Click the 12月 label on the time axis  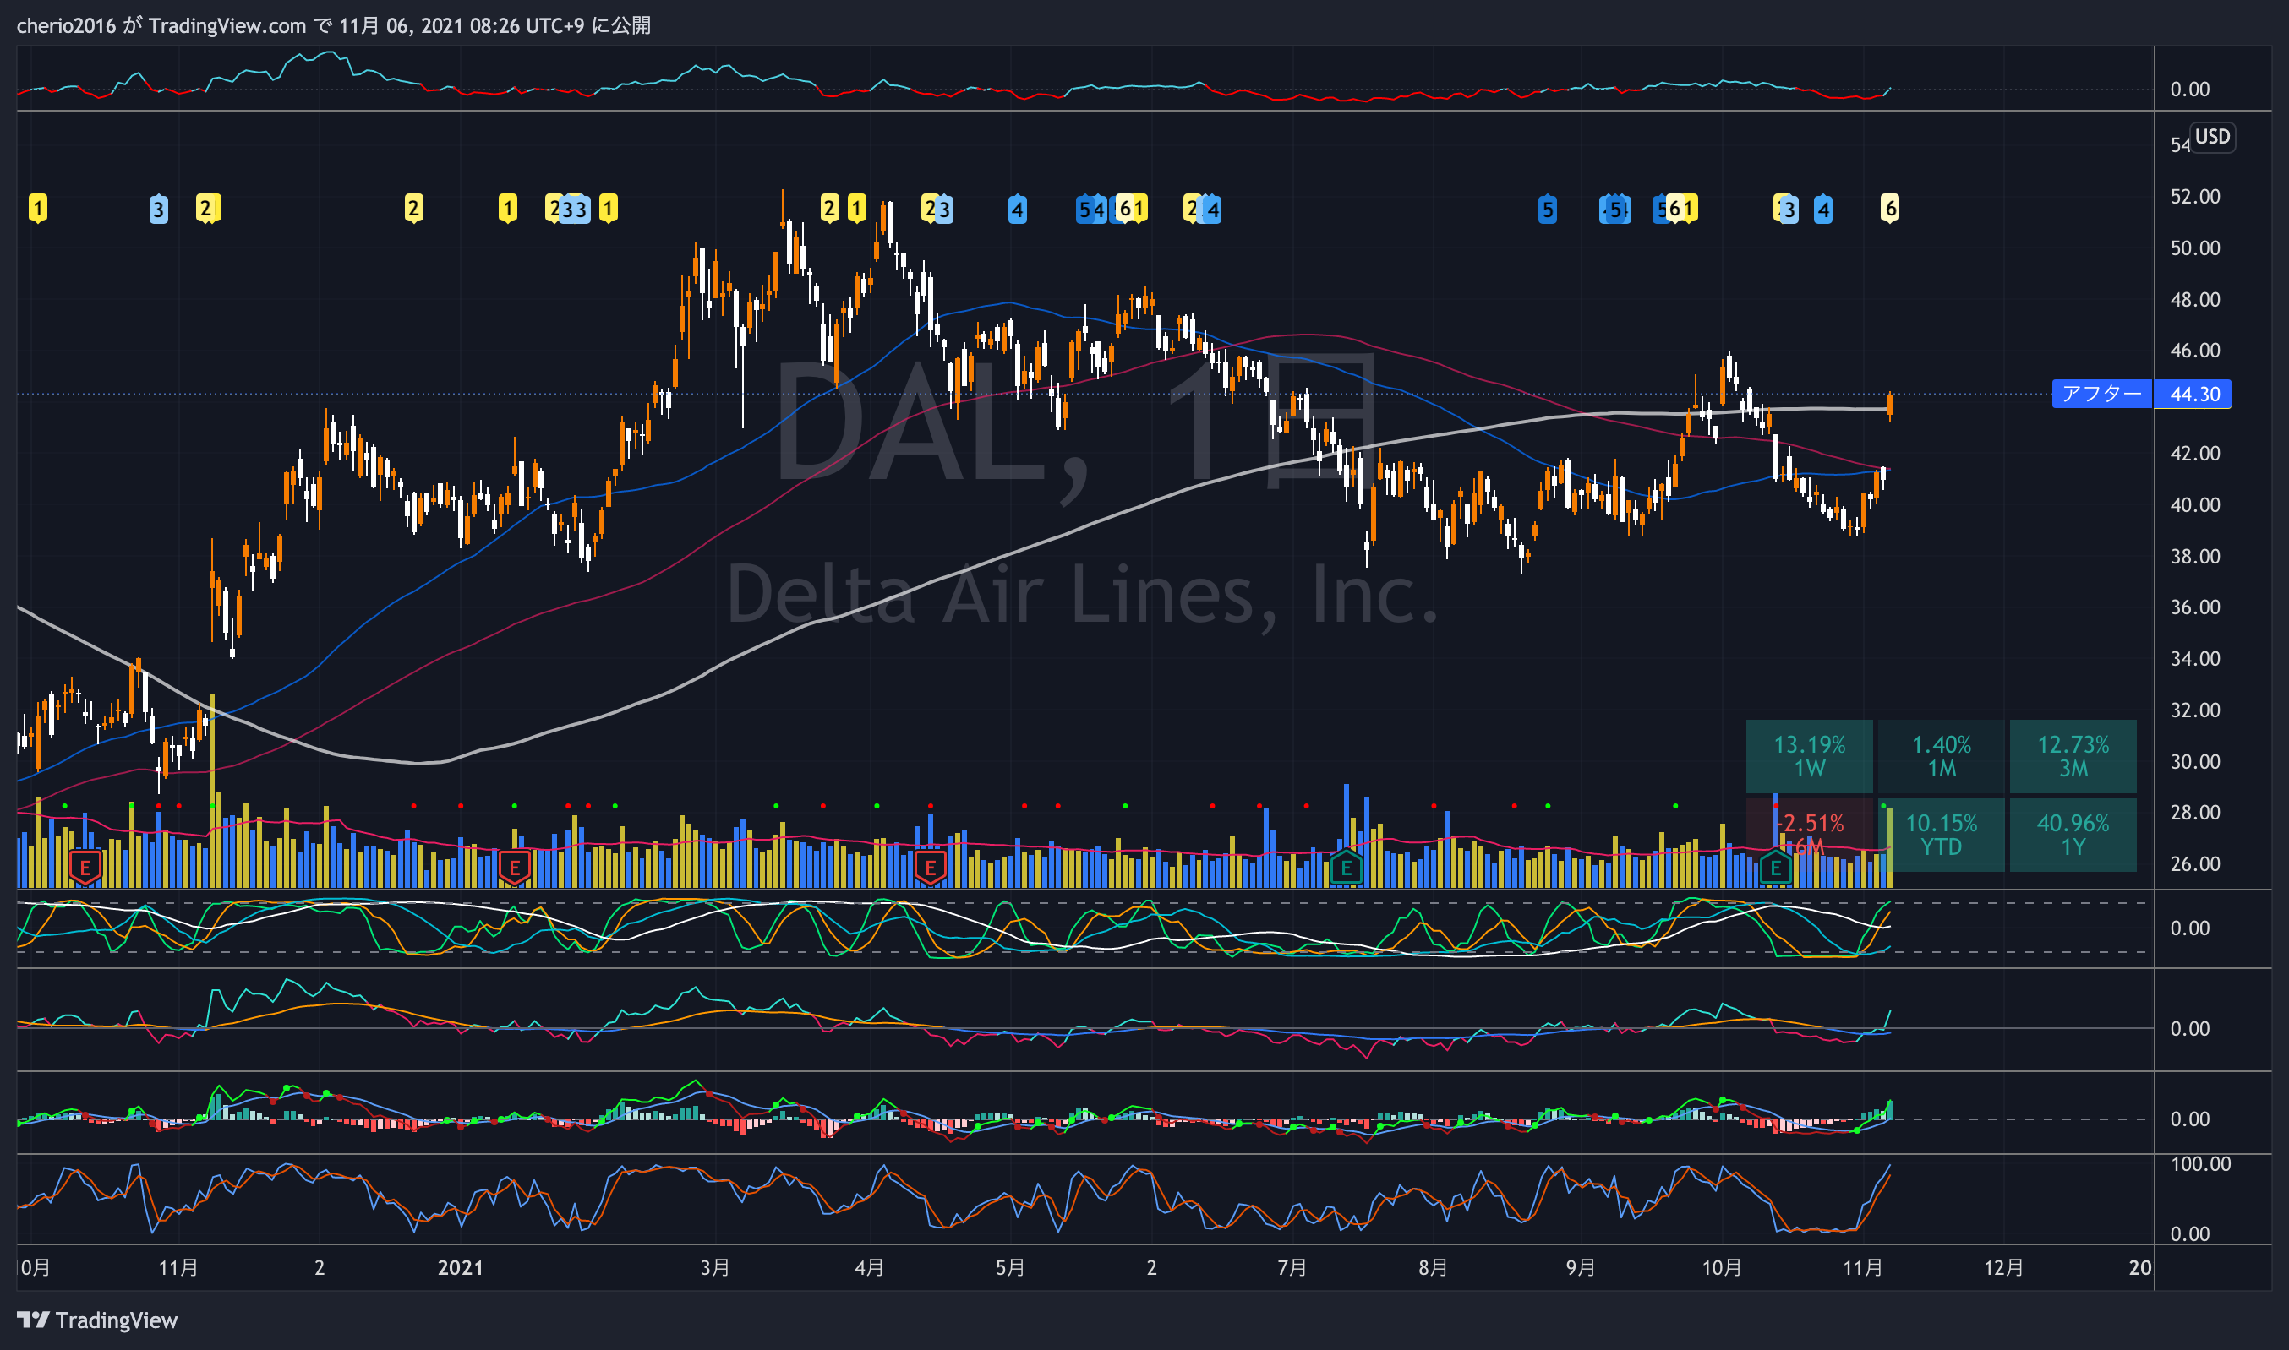tap(2004, 1267)
